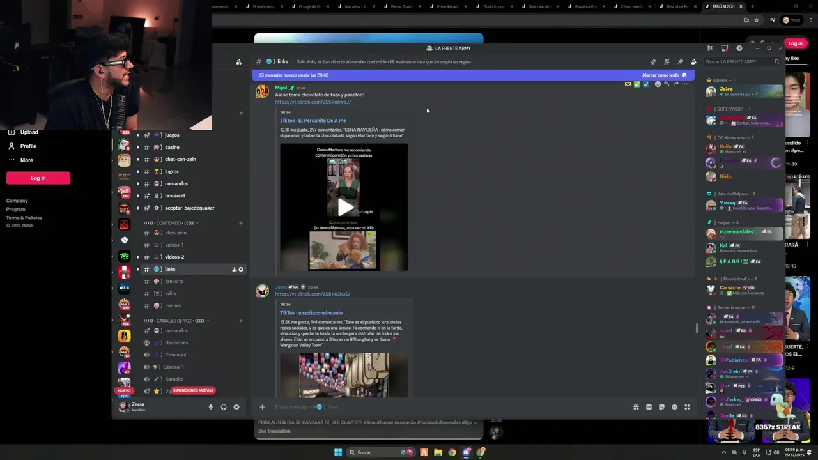Image resolution: width=818 pixels, height=460 pixels.
Task: Add channel plus next to CANALES DE VOZ
Action: click(x=241, y=321)
